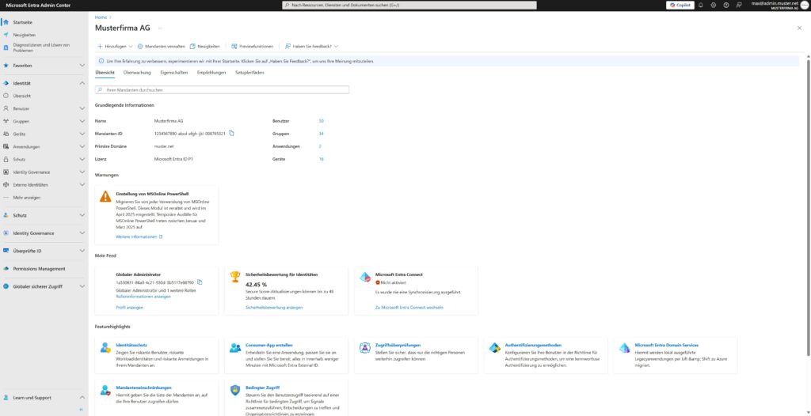Click the Benutzer count 50
Screen dimensions: 811x416
click(x=322, y=121)
